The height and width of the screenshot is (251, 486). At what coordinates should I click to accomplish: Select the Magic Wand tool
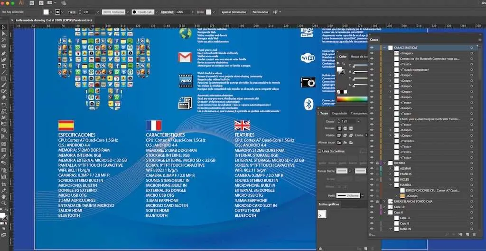pyautogui.click(x=4, y=40)
